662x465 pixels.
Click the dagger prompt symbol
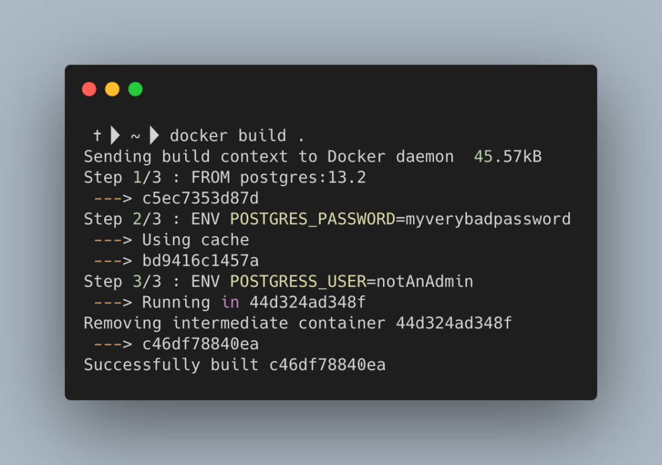pyautogui.click(x=97, y=135)
